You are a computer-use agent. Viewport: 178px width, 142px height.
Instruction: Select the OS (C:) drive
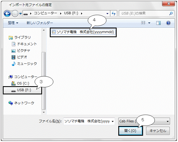click(23, 83)
